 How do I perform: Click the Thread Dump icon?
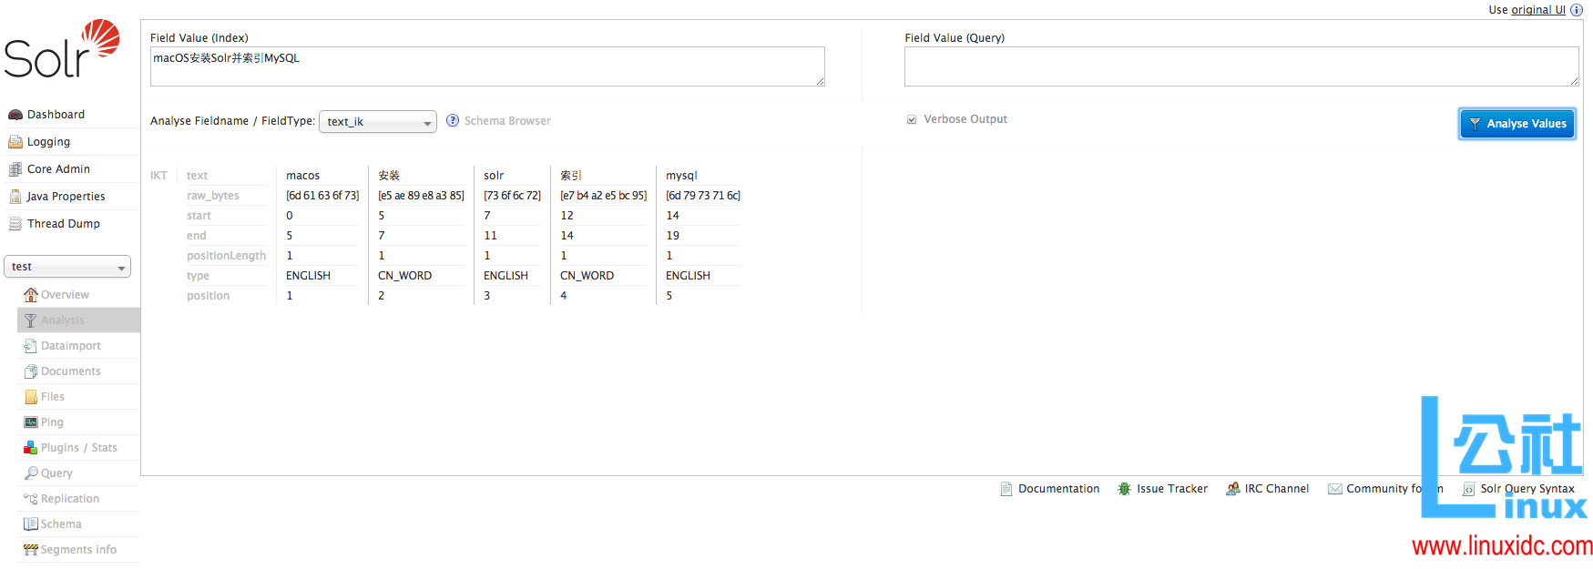(15, 224)
